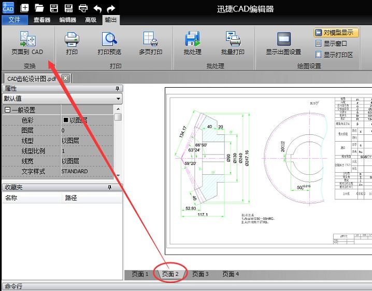
Task: Pin the 收藏夹 panel
Action: [x=109, y=187]
